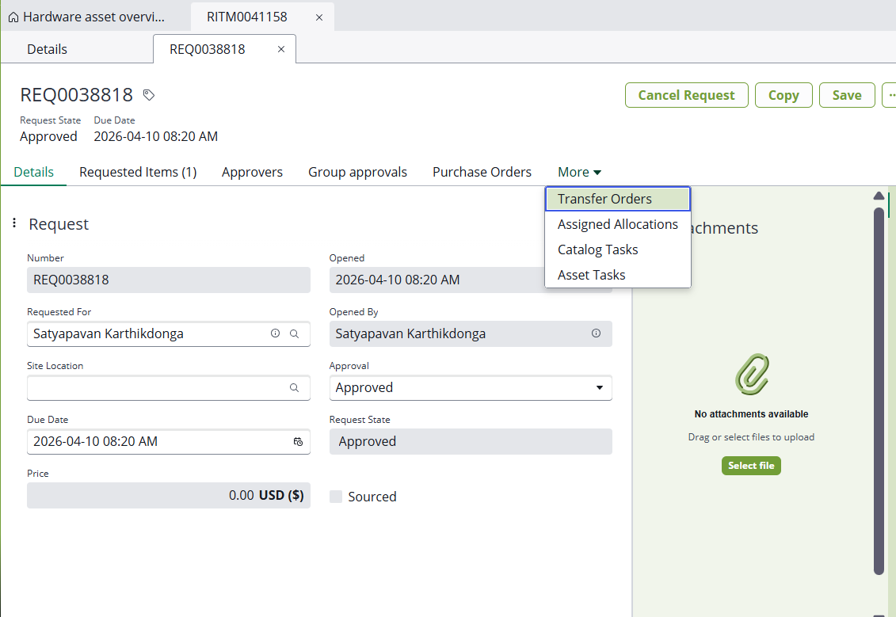Open the header overflow actions button
This screenshot has height=617, width=896.
click(889, 95)
